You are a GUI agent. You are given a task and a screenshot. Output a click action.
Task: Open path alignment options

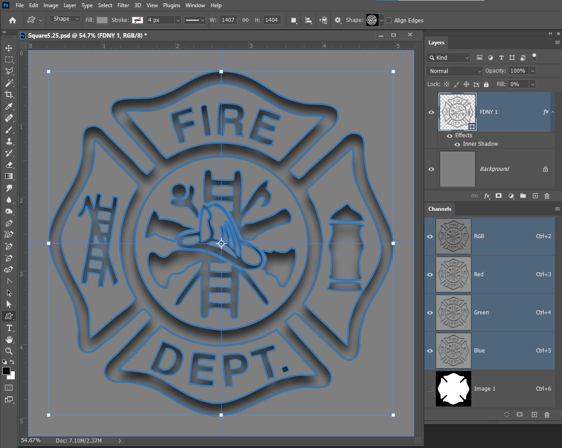click(x=308, y=20)
